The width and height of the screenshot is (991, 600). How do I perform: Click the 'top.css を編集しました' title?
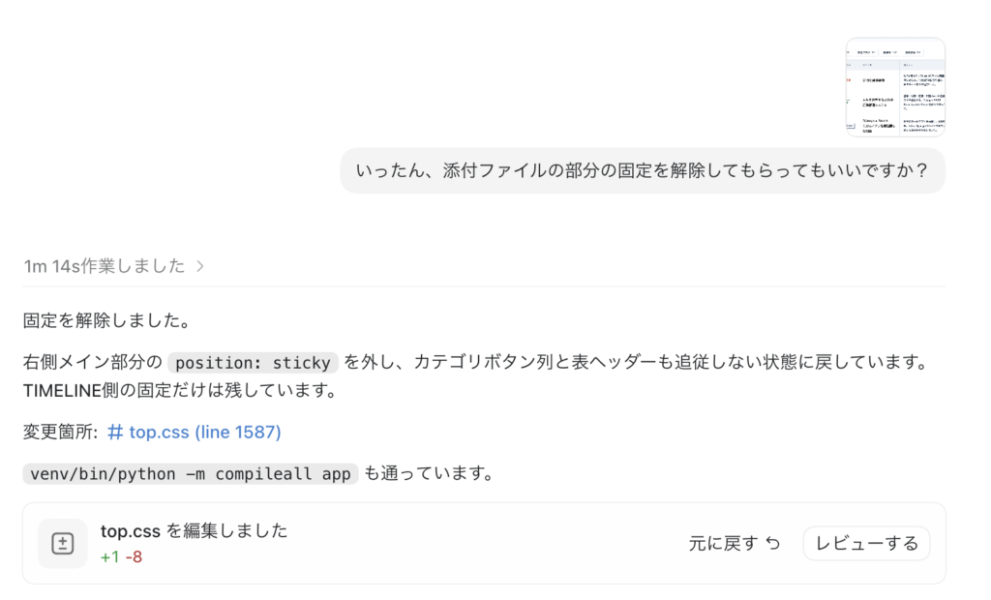tap(194, 530)
